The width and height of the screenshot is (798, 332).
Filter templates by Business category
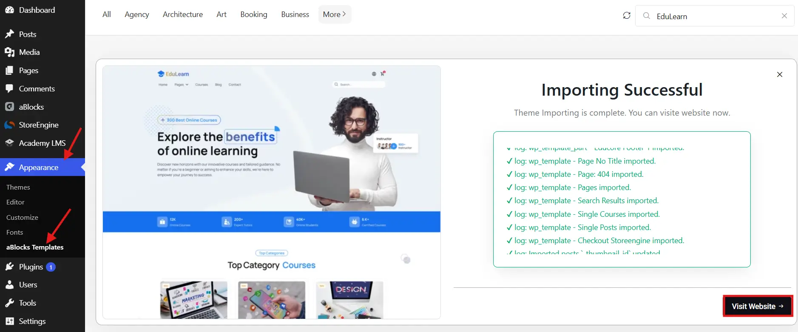[x=295, y=14]
